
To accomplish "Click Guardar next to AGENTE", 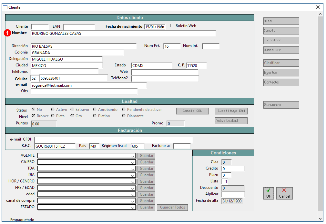I will click(146, 156).
